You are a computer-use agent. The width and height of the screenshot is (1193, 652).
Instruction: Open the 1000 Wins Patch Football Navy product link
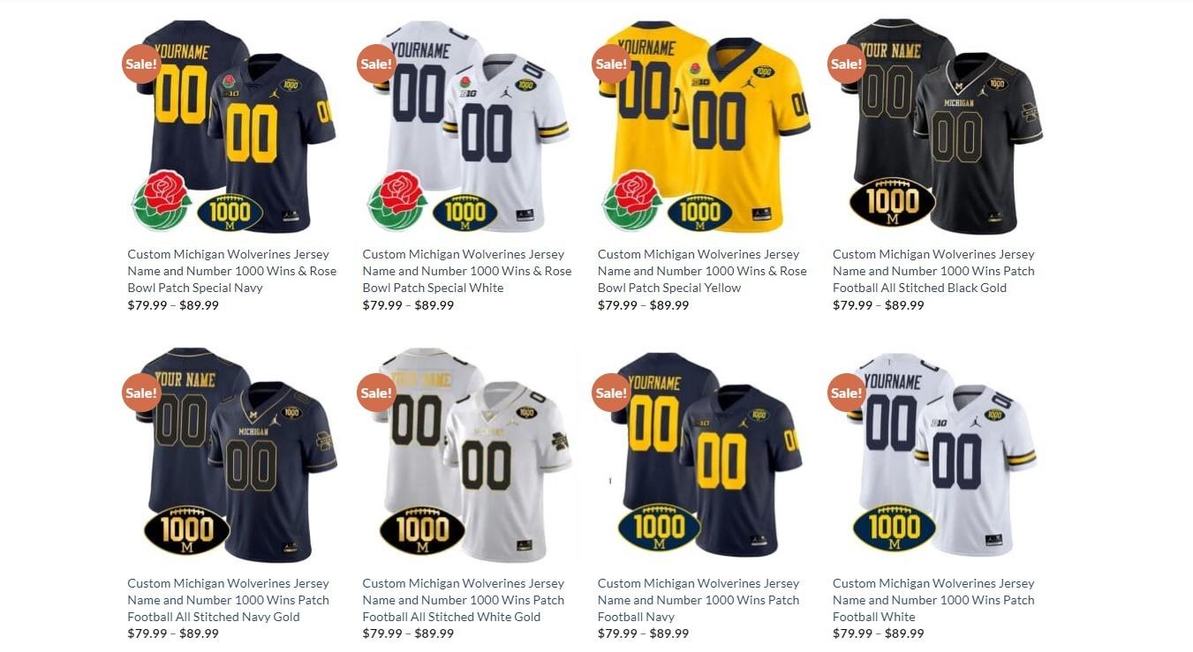pos(698,600)
